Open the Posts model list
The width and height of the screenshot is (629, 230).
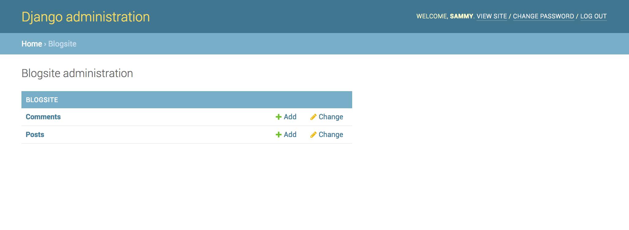[x=35, y=135]
